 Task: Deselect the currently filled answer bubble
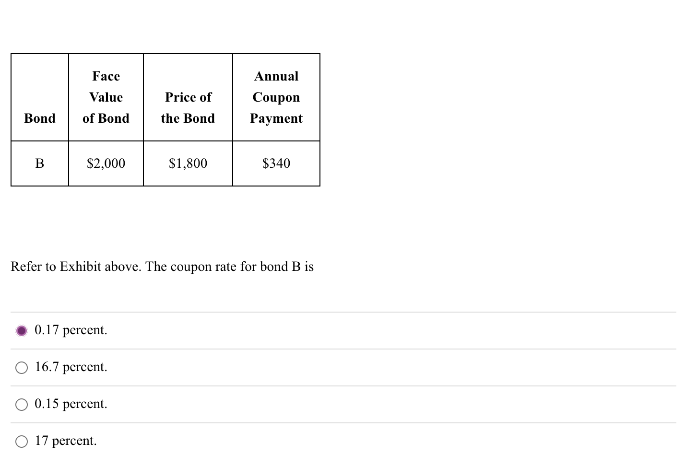coord(21,330)
